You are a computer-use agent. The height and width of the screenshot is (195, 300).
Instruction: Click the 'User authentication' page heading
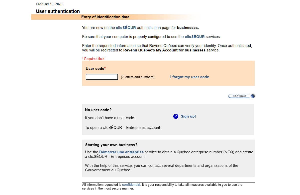[x=58, y=11]
